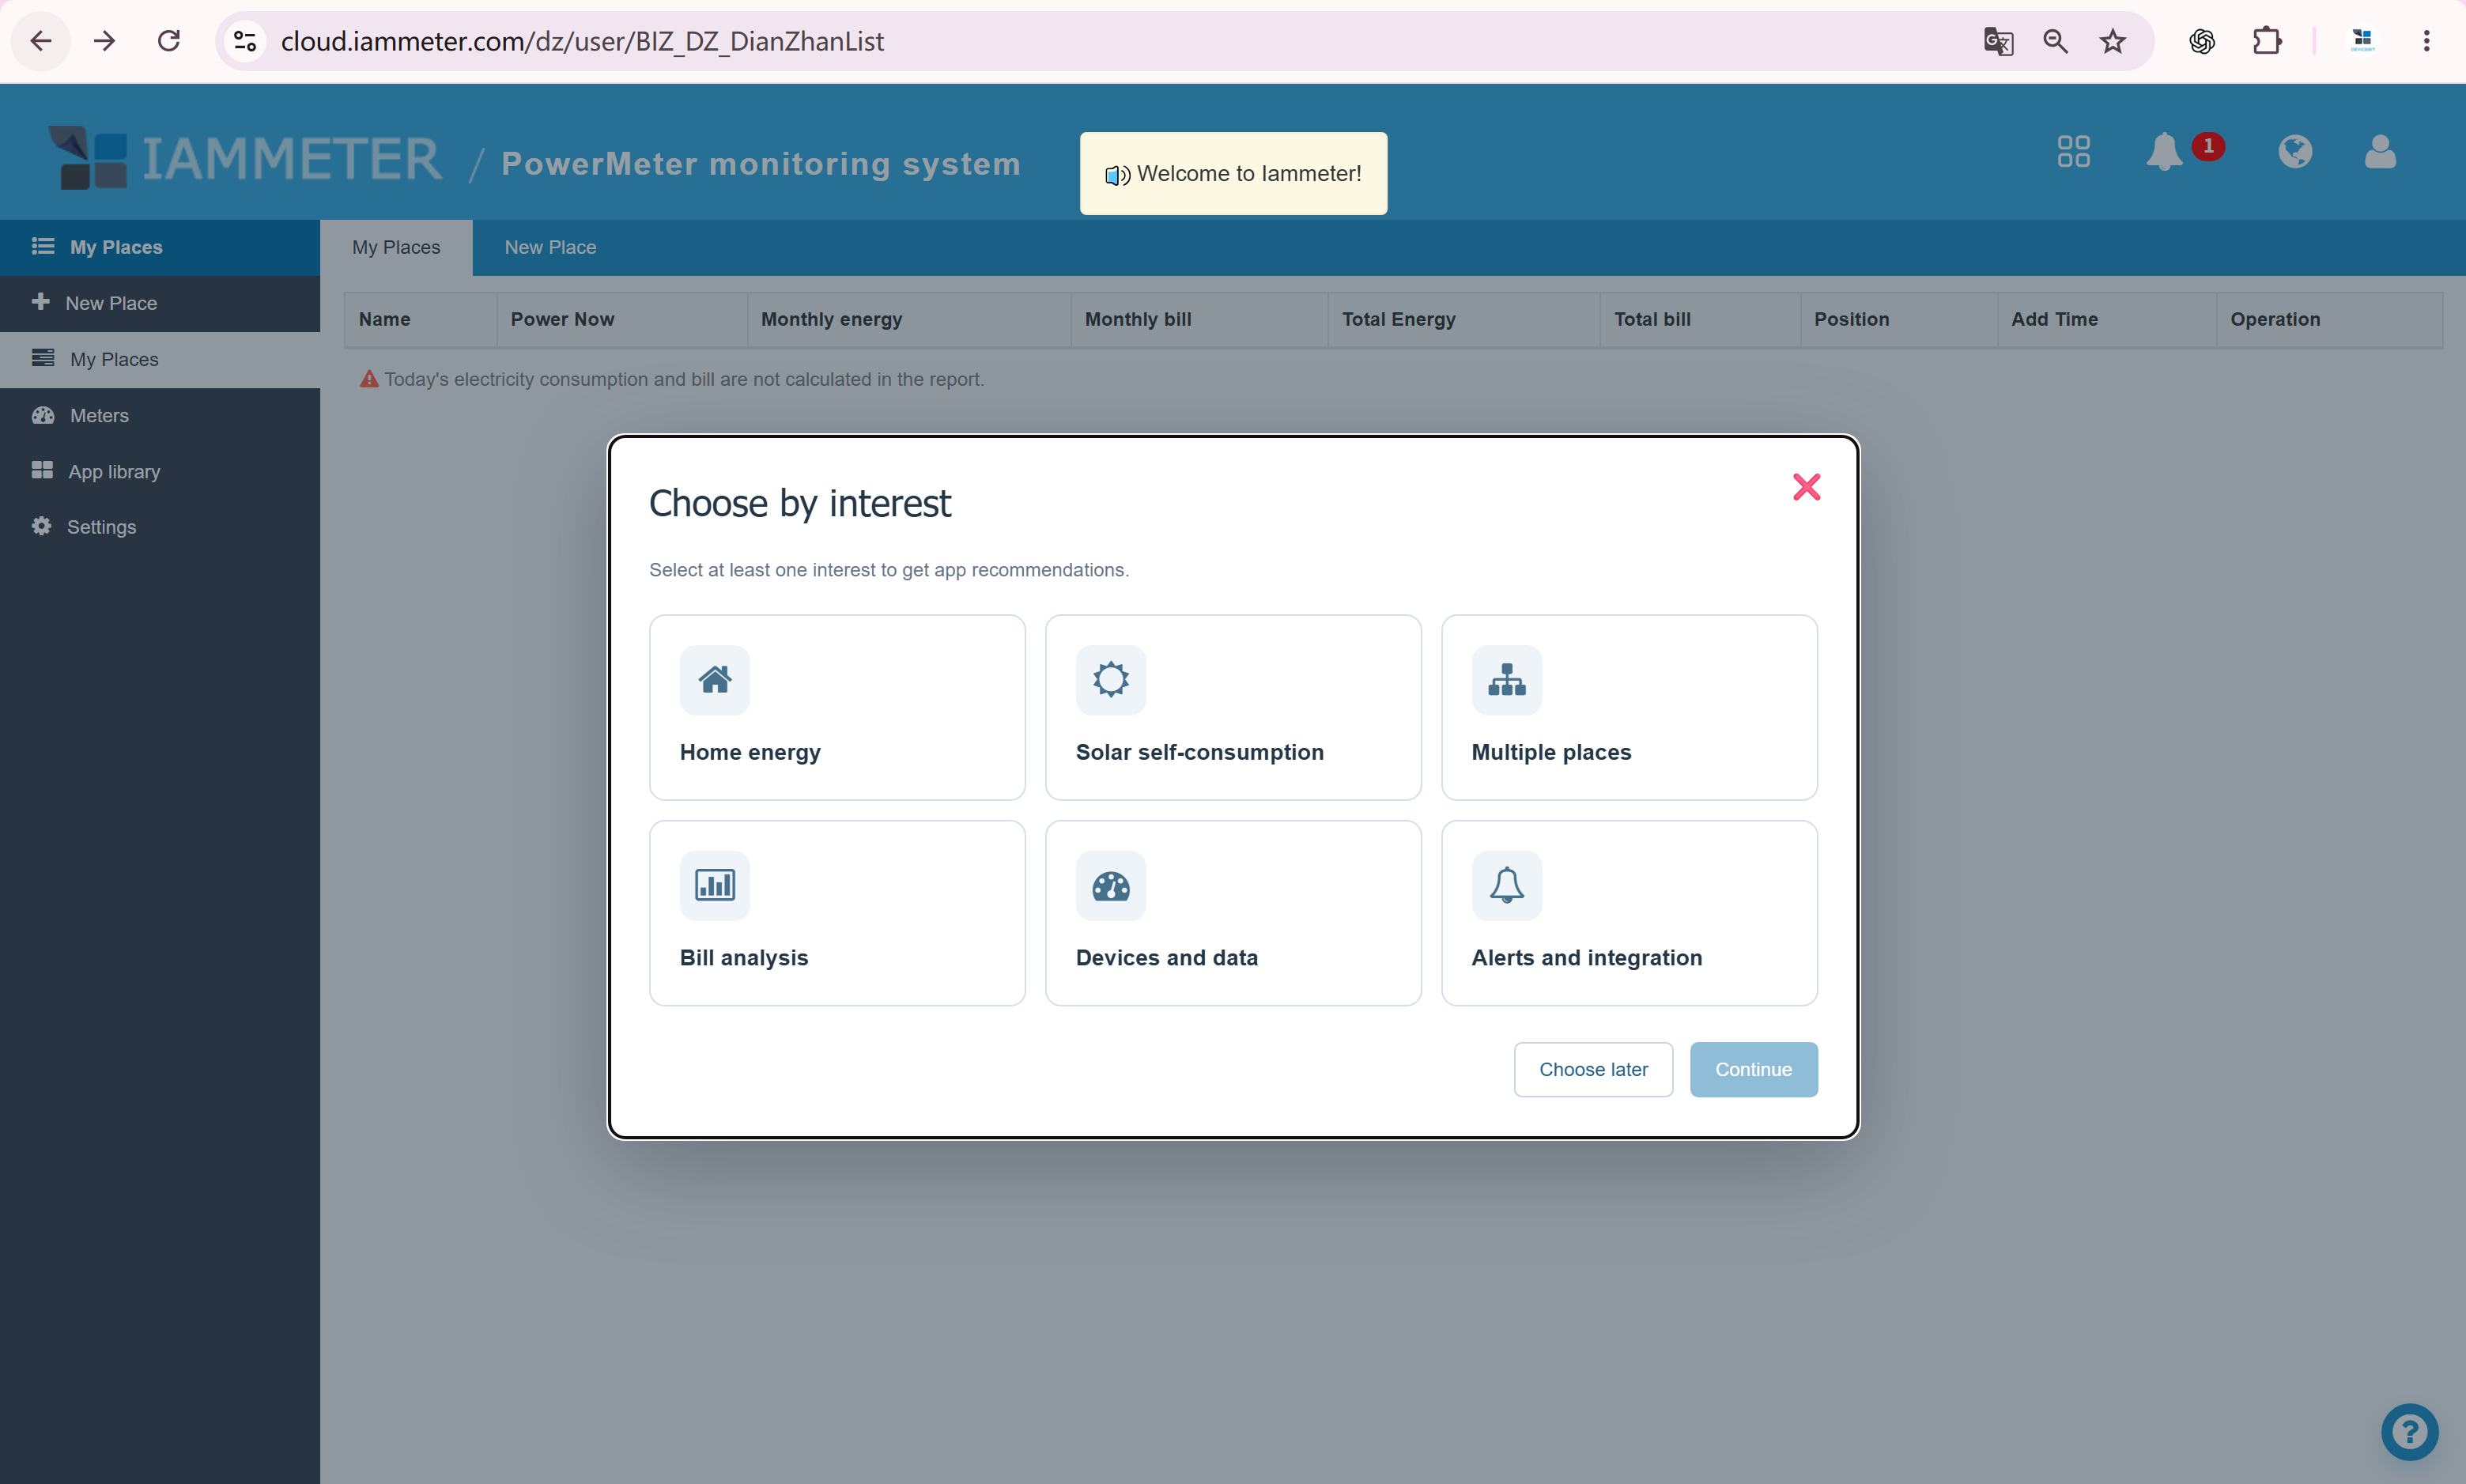
Task: Click the Continue button
Action: pos(1753,1069)
